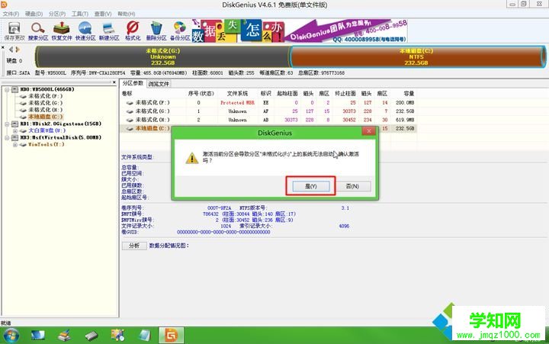Close the left tree panel with x

tap(114, 82)
